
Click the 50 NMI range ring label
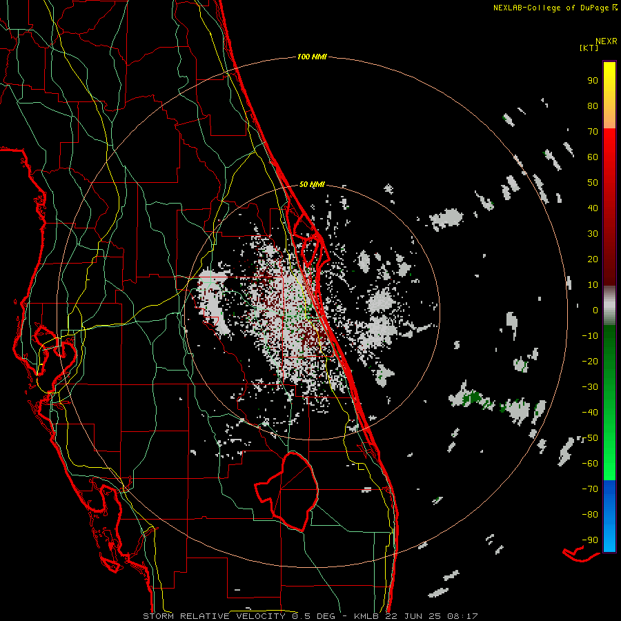[x=312, y=184]
